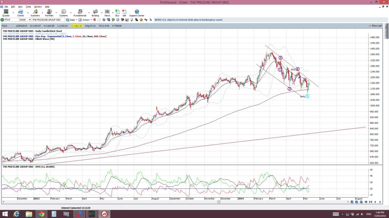Click the gold star favorites icon
The image size is (389, 218).
click(x=141, y=20)
